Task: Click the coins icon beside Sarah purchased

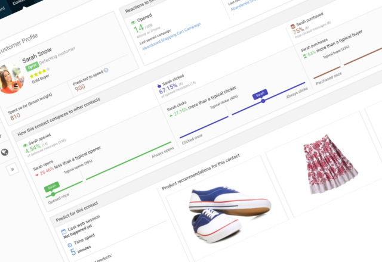Action: 292,26
